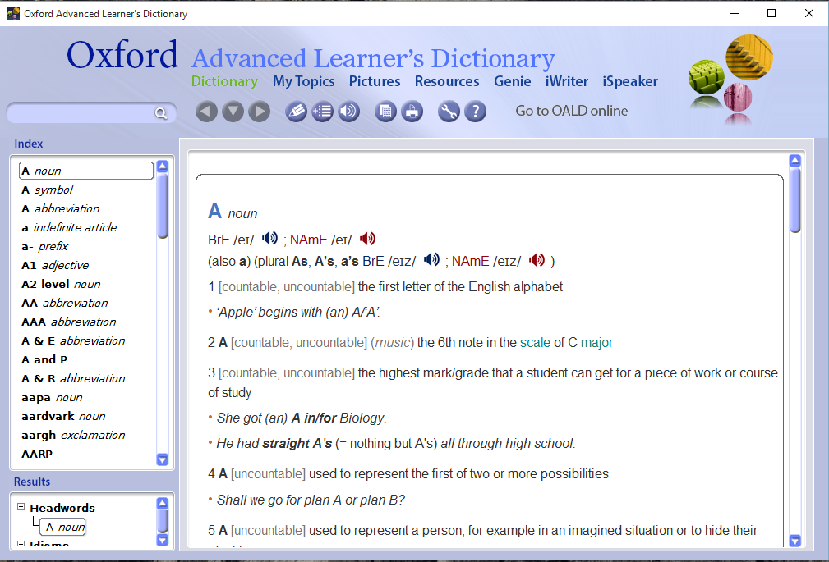Open the Genie tab
The image size is (829, 562).
click(x=513, y=81)
